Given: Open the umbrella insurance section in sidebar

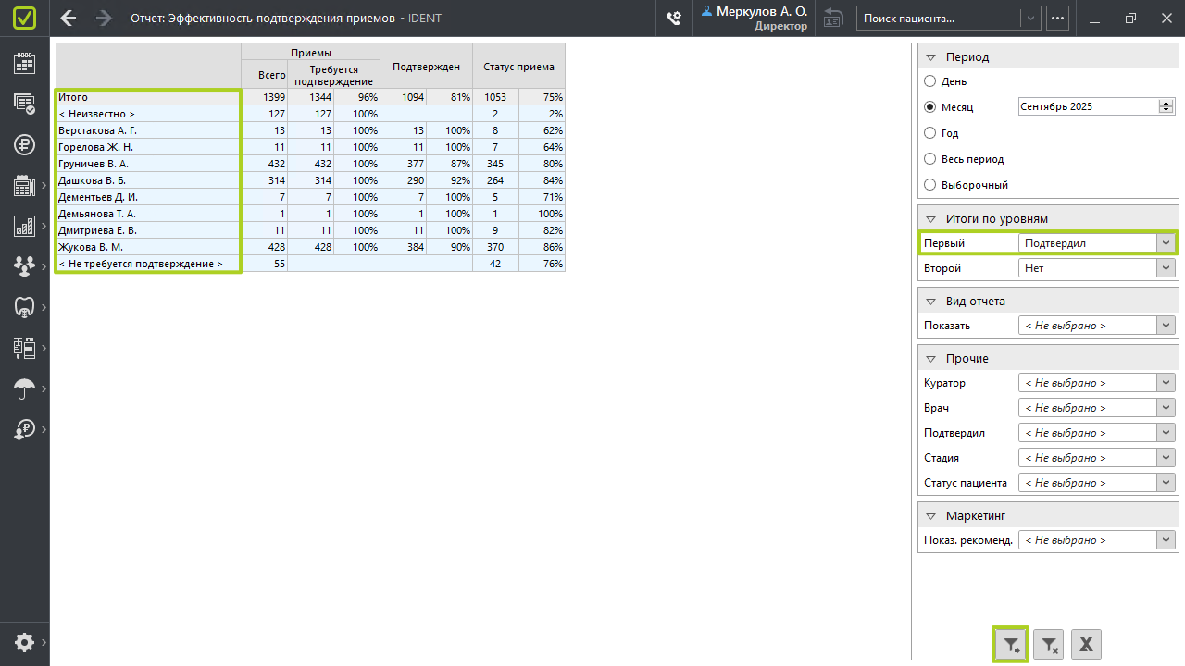Looking at the screenshot, I should [24, 388].
